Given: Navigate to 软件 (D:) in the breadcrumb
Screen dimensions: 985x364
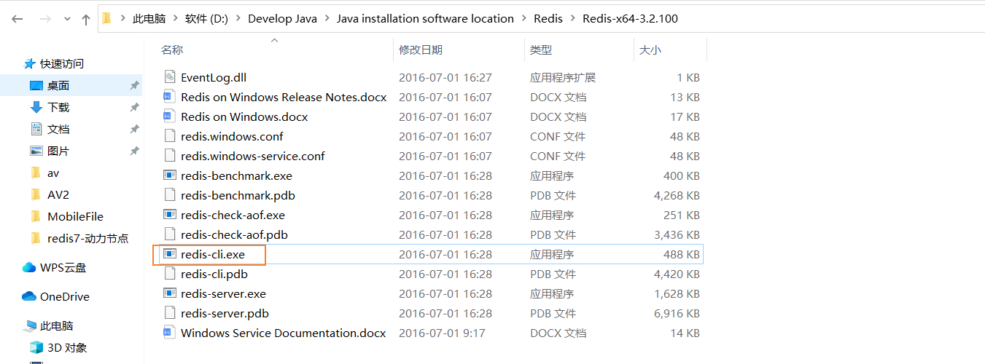Looking at the screenshot, I should (206, 18).
